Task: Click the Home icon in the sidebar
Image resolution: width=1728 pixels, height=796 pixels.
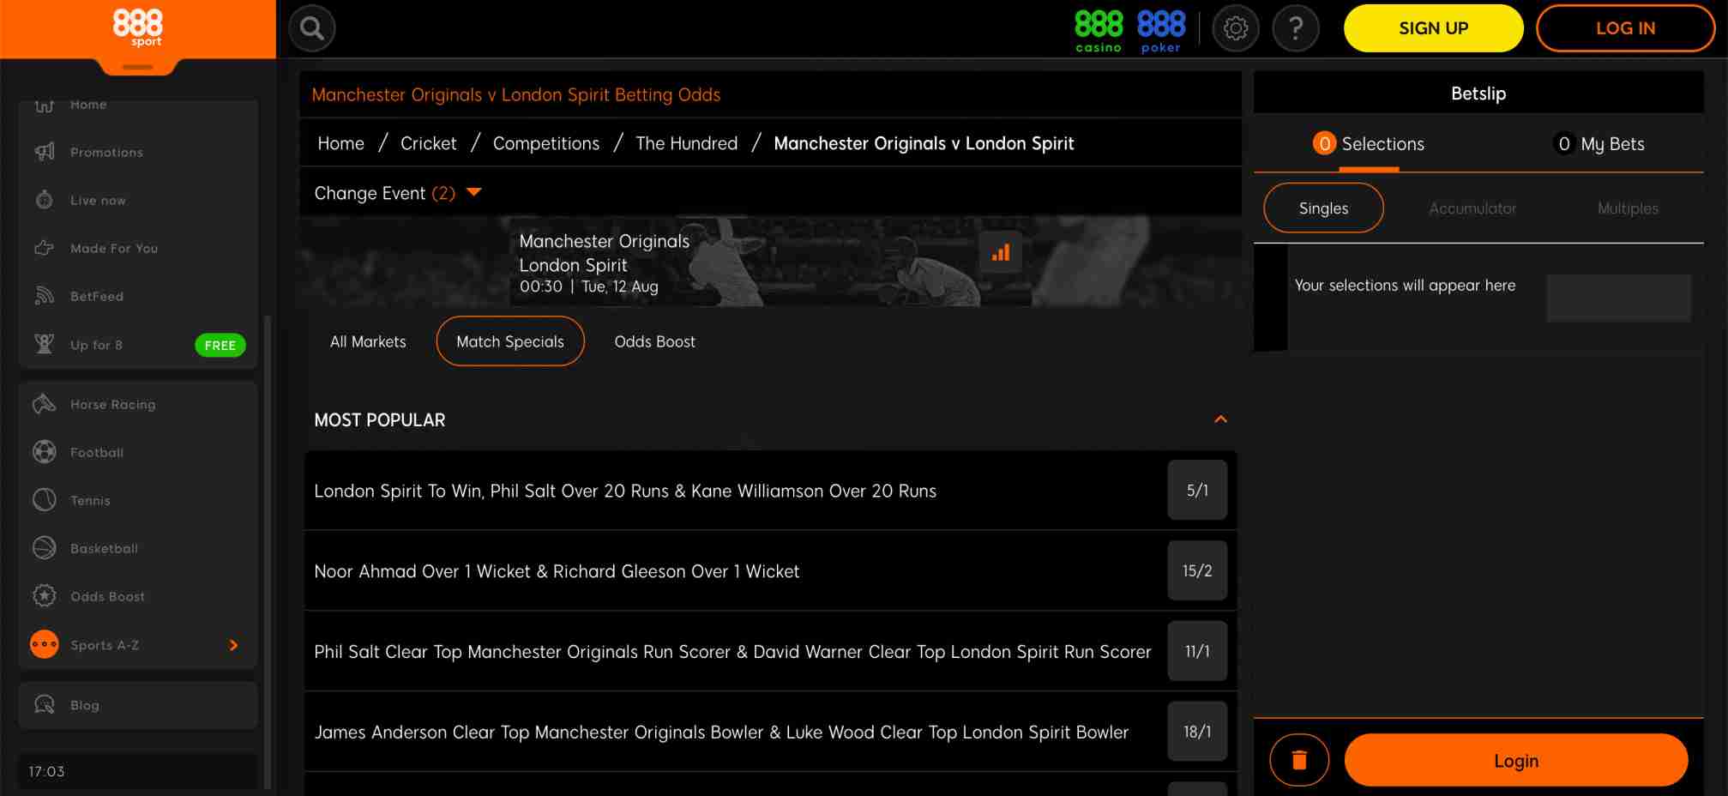Action: click(x=45, y=105)
